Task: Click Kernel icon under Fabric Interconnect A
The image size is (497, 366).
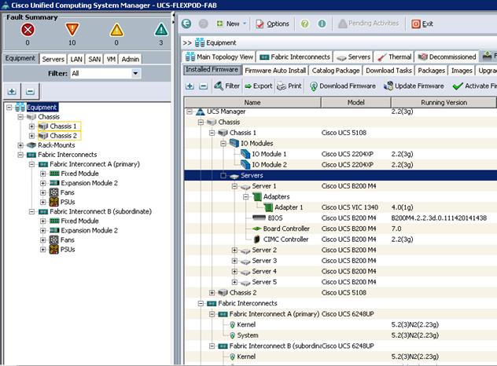Action: click(232, 325)
